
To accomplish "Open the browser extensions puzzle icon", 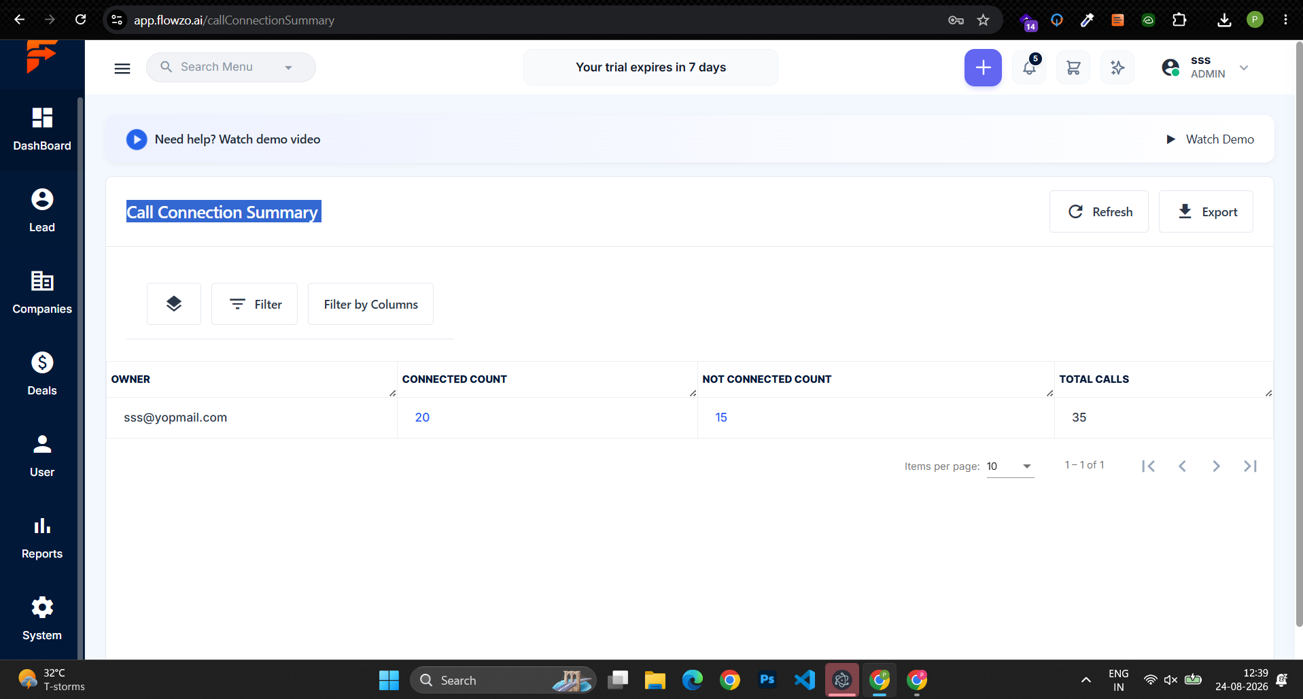I will click(x=1179, y=20).
